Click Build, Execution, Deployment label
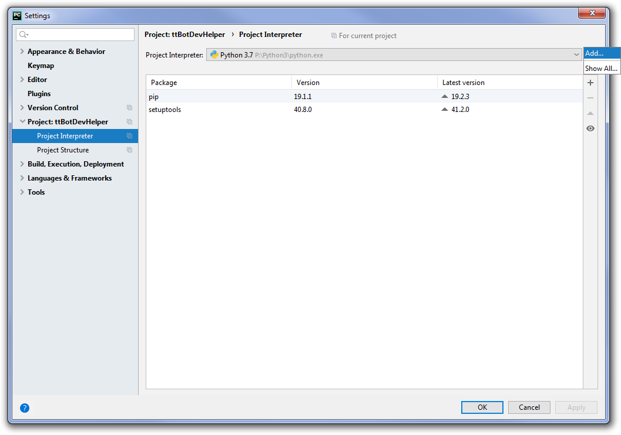This screenshot has height=435, width=621. (76, 164)
